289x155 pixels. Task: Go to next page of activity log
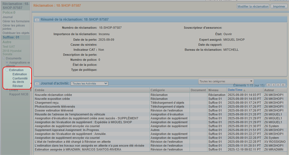point(278,85)
